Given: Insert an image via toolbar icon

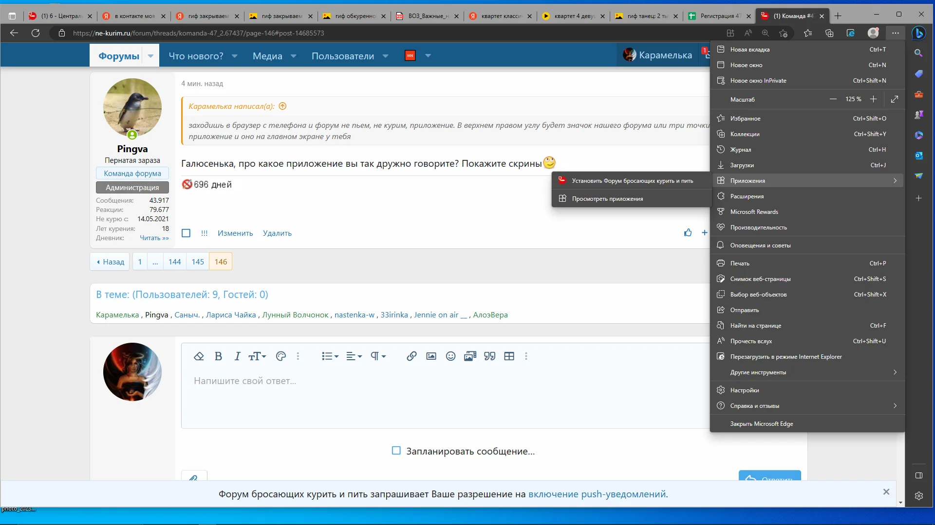Looking at the screenshot, I should tap(431, 356).
